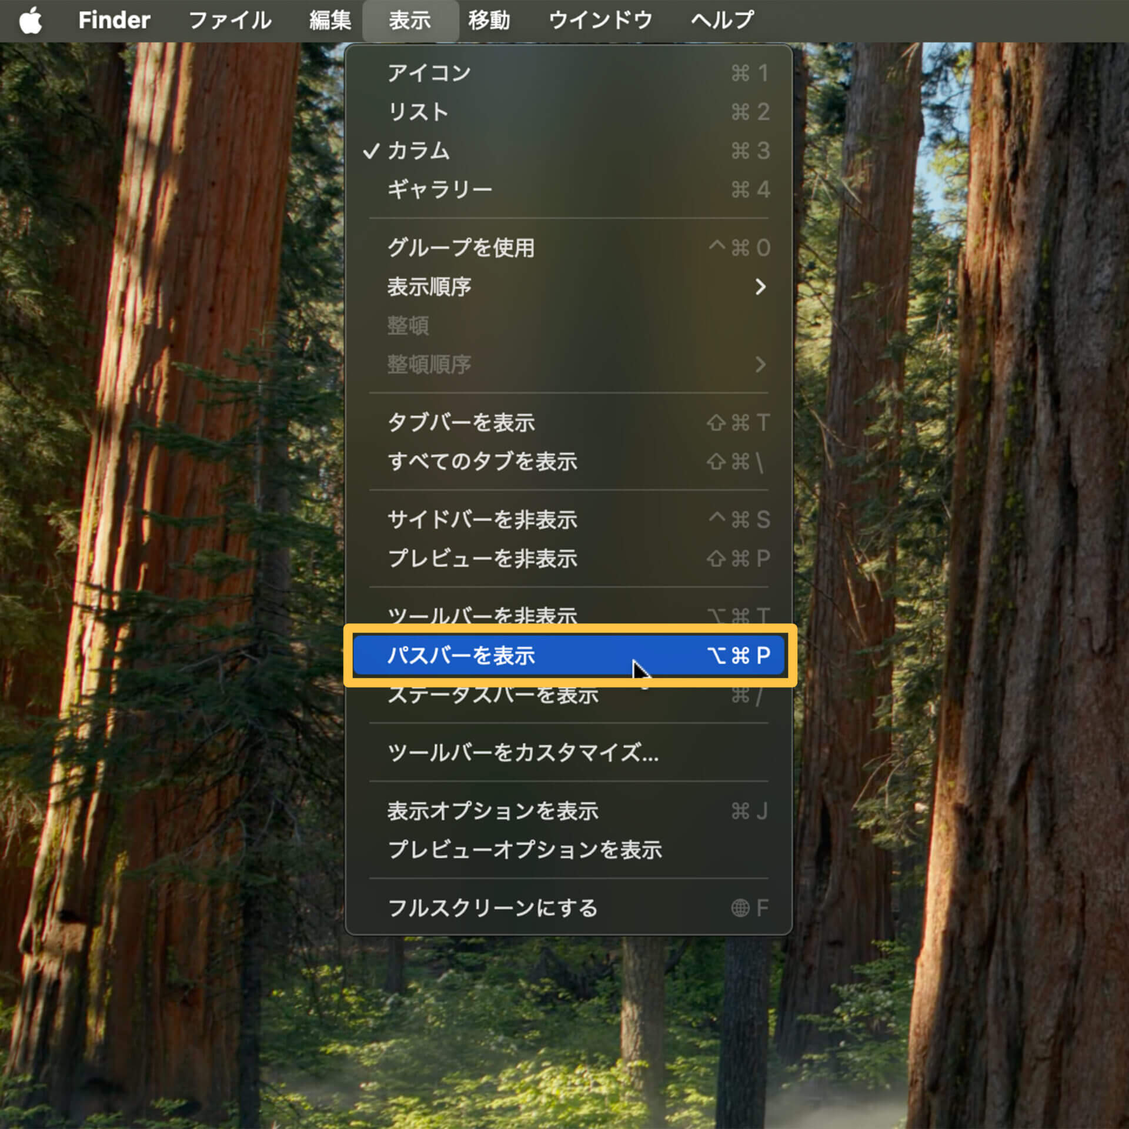Open the ウインドウ menu
1129x1129 pixels.
[x=600, y=21]
